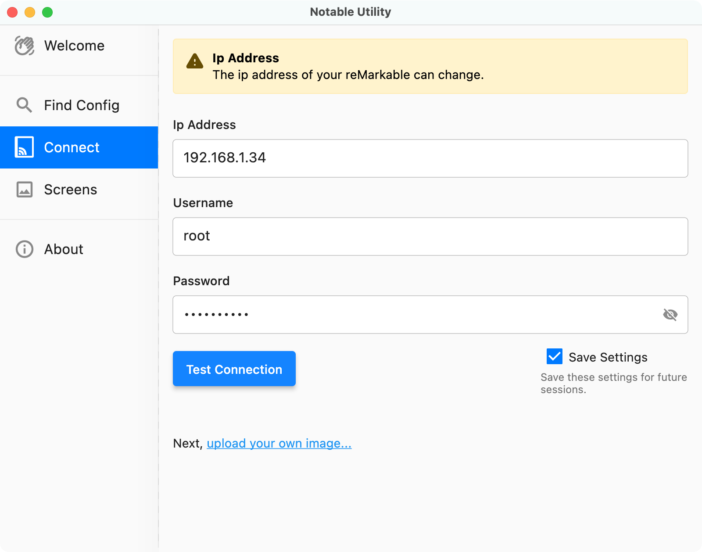Click the Save Settings label text
Image resolution: width=702 pixels, height=552 pixels.
(x=608, y=357)
